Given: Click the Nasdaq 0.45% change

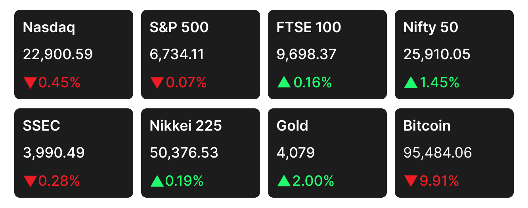Looking at the screenshot, I should pyautogui.click(x=59, y=83).
